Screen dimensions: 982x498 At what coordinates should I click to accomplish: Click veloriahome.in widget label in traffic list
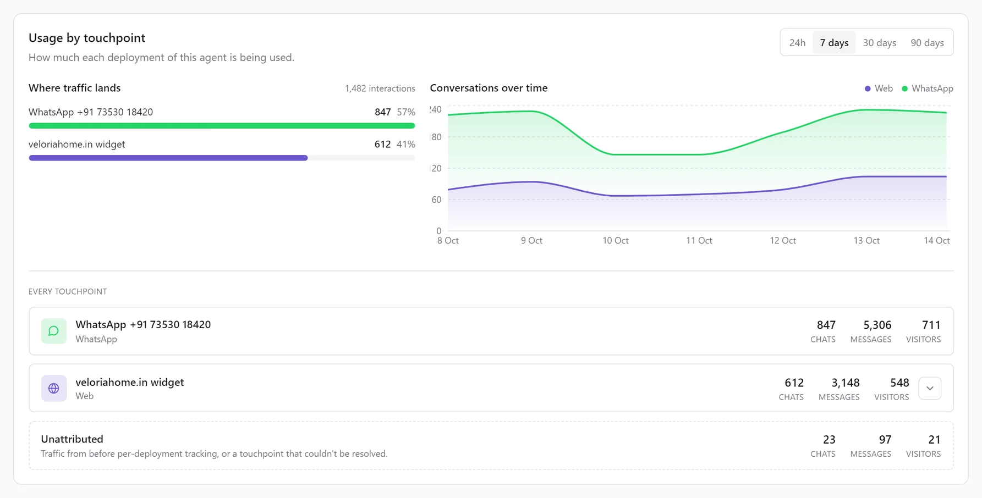[x=76, y=145]
